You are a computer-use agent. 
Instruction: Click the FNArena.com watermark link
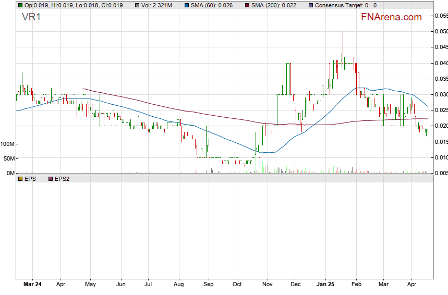(391, 17)
